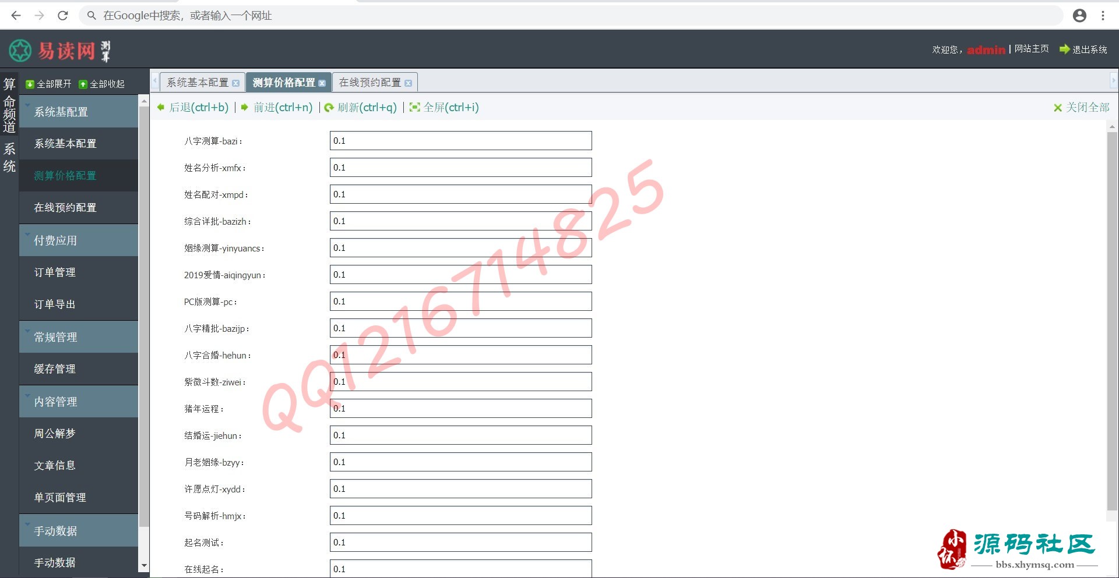
Task: Focus the 八字测算-bazi price field
Action: 460,141
